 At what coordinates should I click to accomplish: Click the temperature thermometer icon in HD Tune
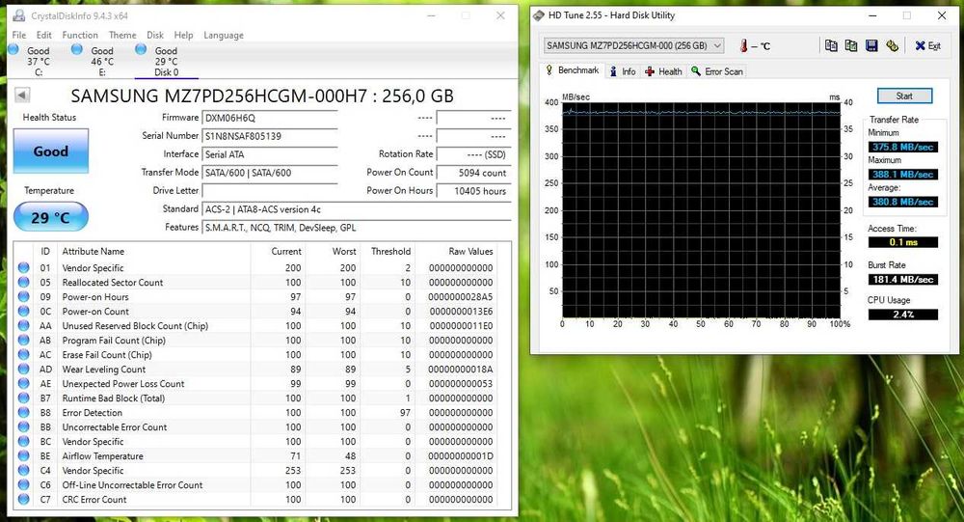click(743, 45)
